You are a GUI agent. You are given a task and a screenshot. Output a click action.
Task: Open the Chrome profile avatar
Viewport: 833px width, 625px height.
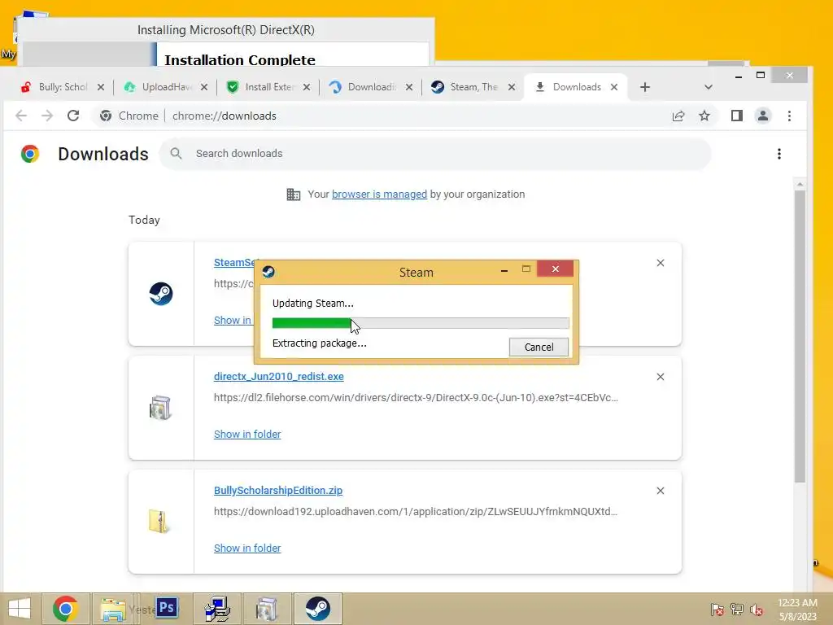point(763,116)
